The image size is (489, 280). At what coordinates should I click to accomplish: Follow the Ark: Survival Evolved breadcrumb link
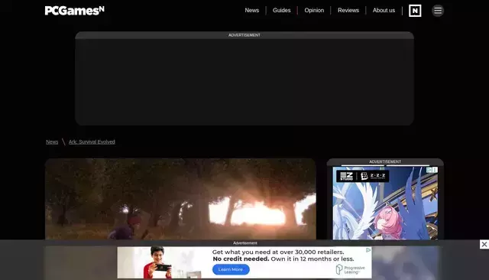point(92,142)
